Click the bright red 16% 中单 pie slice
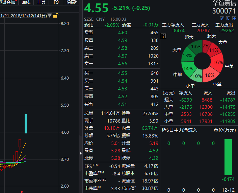 (218, 62)
